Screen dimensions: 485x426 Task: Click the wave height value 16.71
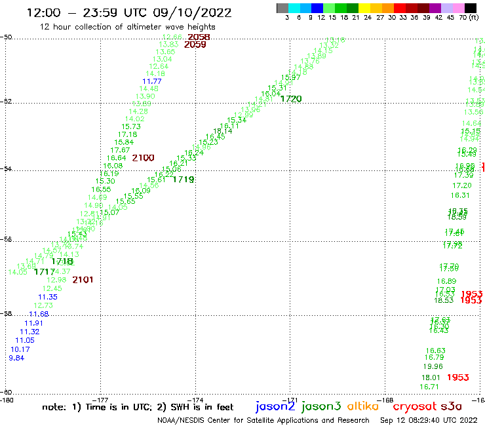pyautogui.click(x=429, y=387)
